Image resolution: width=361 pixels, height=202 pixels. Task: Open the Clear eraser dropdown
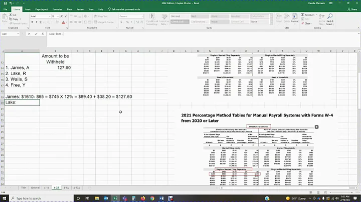click(306, 23)
